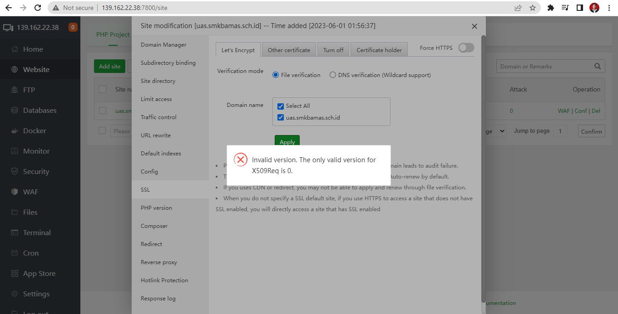Select DNS verification (Wildcard support) radio button

(332, 75)
